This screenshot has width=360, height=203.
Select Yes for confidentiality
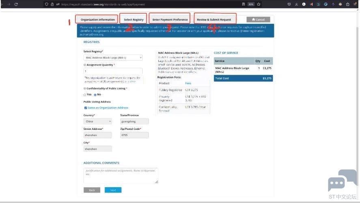(85, 95)
